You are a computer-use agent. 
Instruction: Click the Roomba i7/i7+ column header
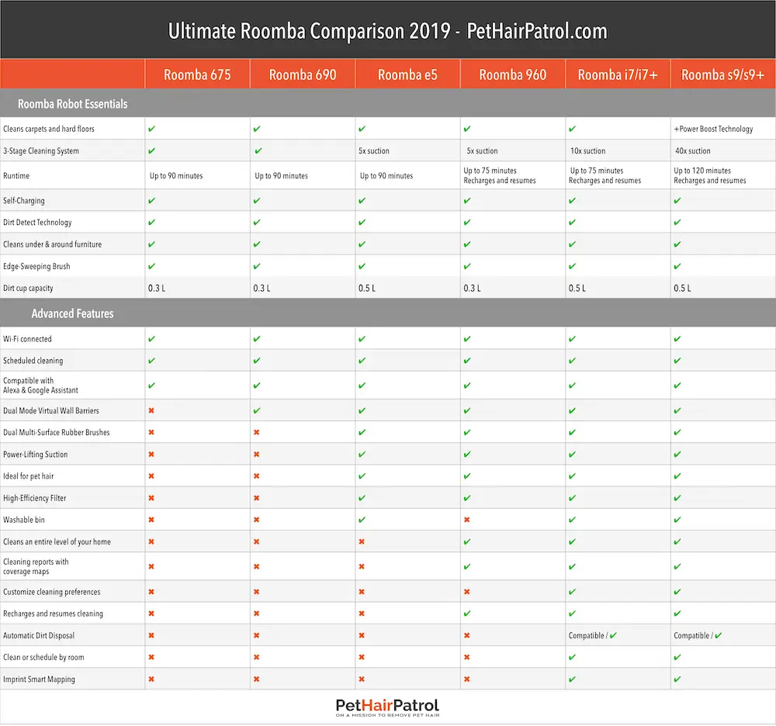(618, 74)
